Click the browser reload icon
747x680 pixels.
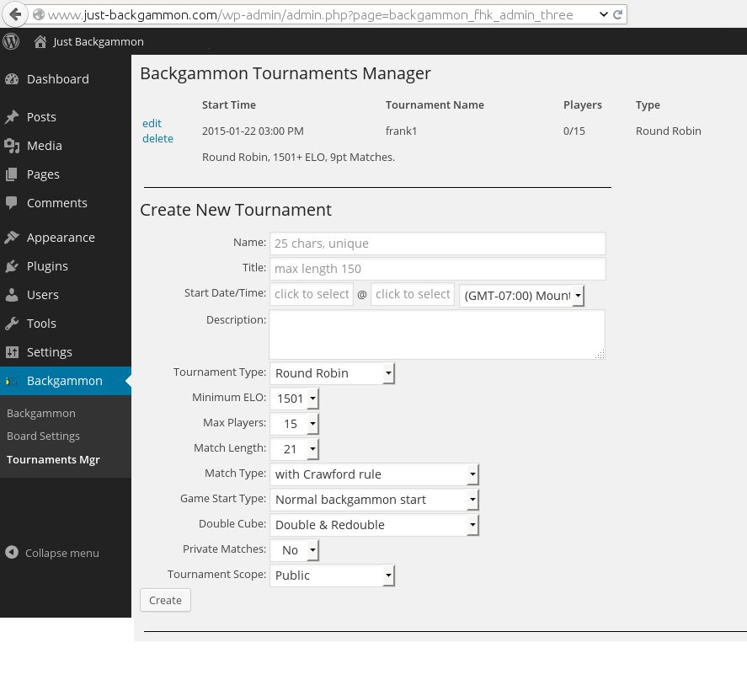tap(618, 14)
